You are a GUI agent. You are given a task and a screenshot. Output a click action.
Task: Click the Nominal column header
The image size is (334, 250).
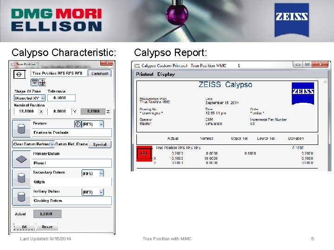(206, 138)
